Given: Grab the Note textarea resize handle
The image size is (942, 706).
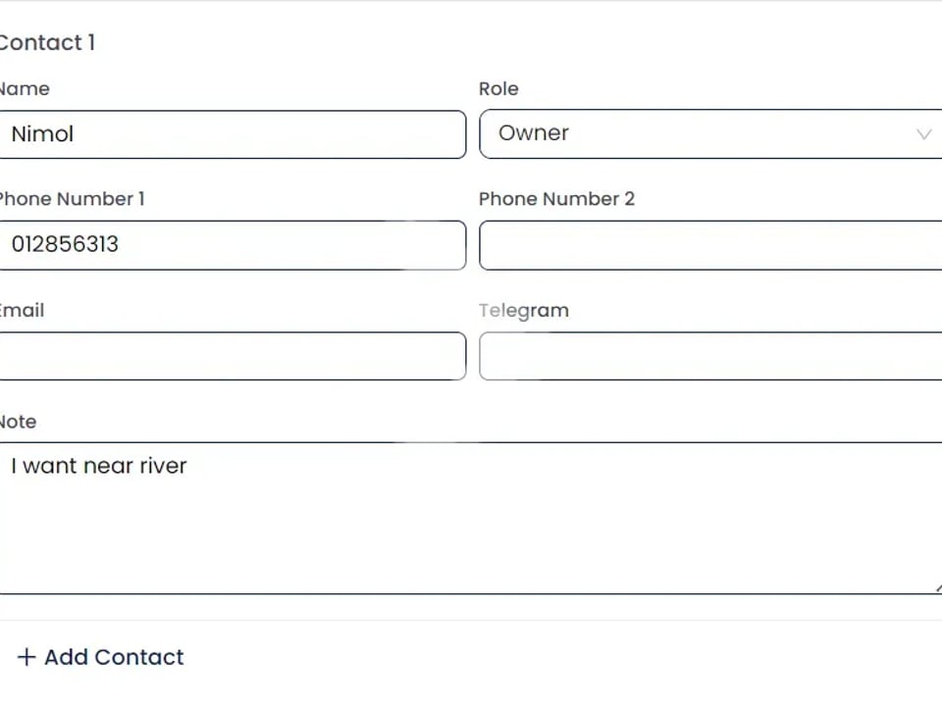Looking at the screenshot, I should [x=937, y=588].
